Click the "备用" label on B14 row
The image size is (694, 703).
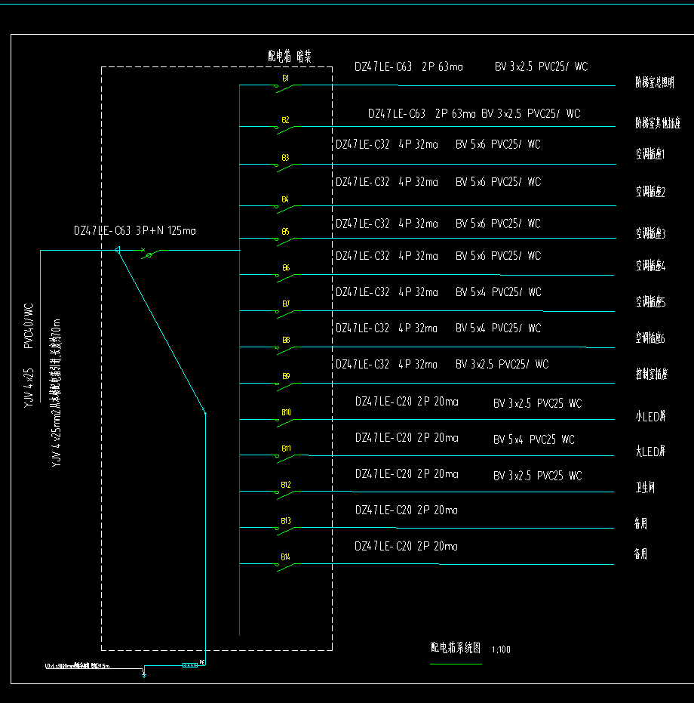tap(640, 554)
